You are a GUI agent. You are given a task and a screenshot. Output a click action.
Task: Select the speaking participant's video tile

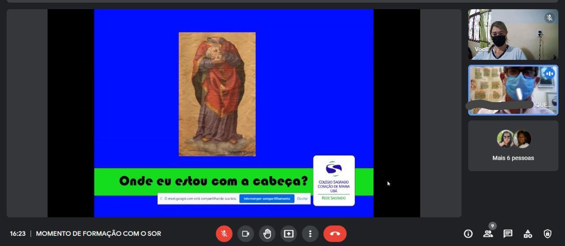pyautogui.click(x=513, y=90)
